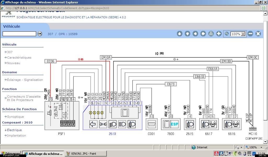Screen dimensions: 268x157
Task: Click the magnifier icon beside zoom percentage
Action: coord(227,34)
